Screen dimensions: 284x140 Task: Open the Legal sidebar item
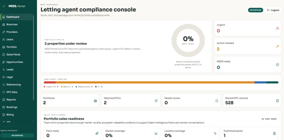tap(17, 77)
